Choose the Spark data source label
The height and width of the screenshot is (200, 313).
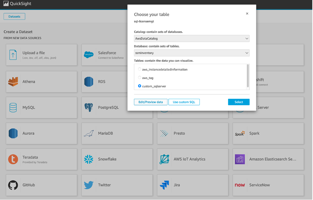pos(254,134)
